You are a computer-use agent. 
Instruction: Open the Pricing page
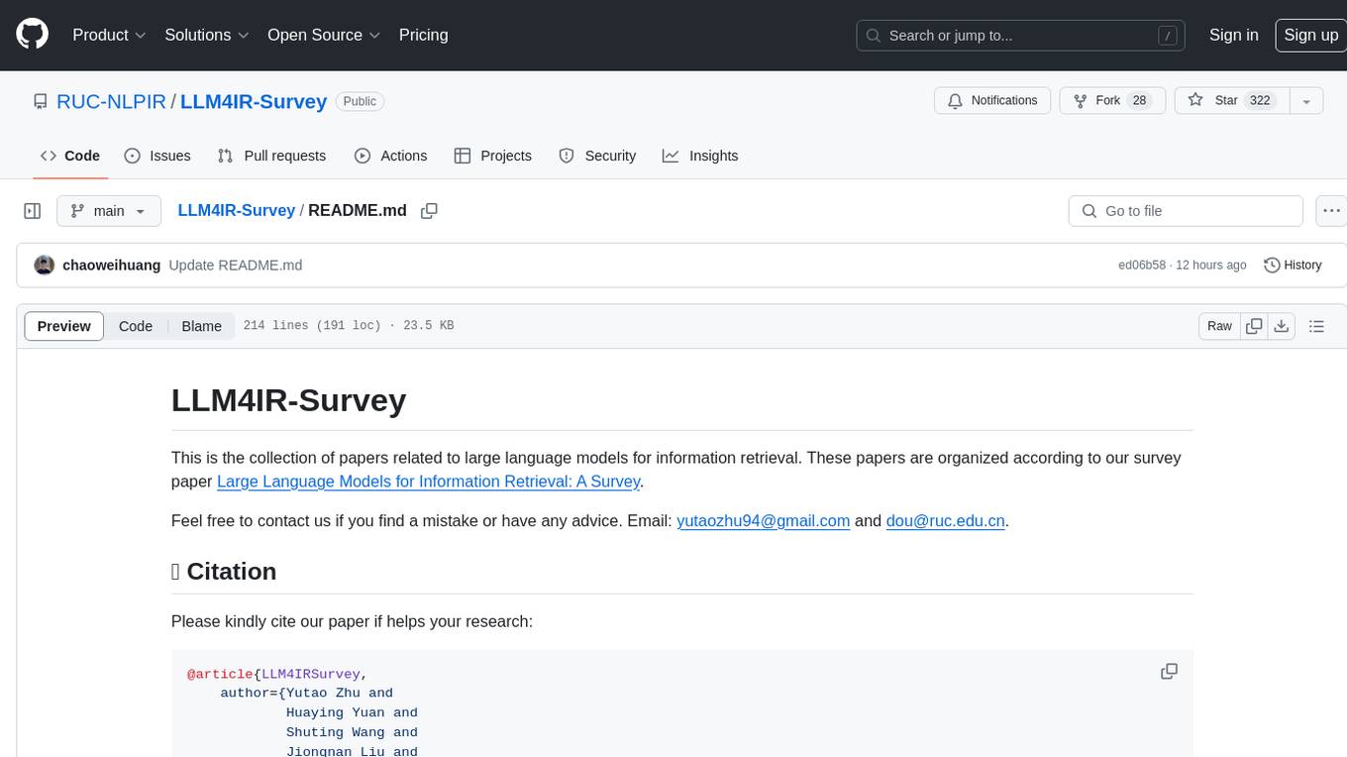point(423,35)
